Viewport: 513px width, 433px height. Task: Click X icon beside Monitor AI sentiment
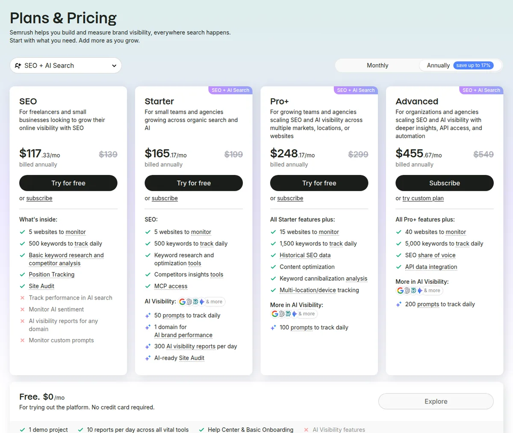coord(22,309)
